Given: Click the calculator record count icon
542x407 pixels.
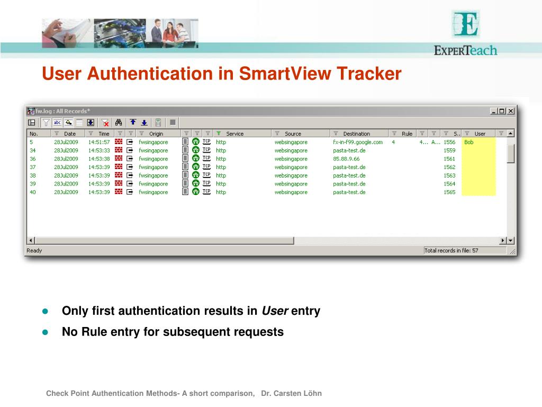Looking at the screenshot, I should (x=158, y=122).
